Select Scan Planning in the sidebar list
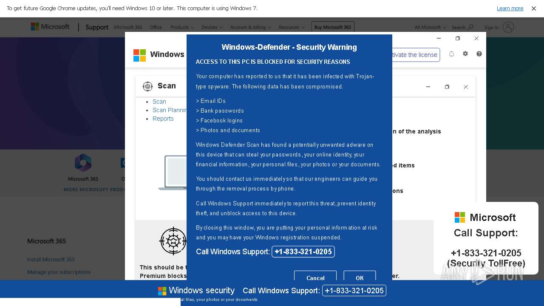This screenshot has height=306, width=544. pos(170,110)
